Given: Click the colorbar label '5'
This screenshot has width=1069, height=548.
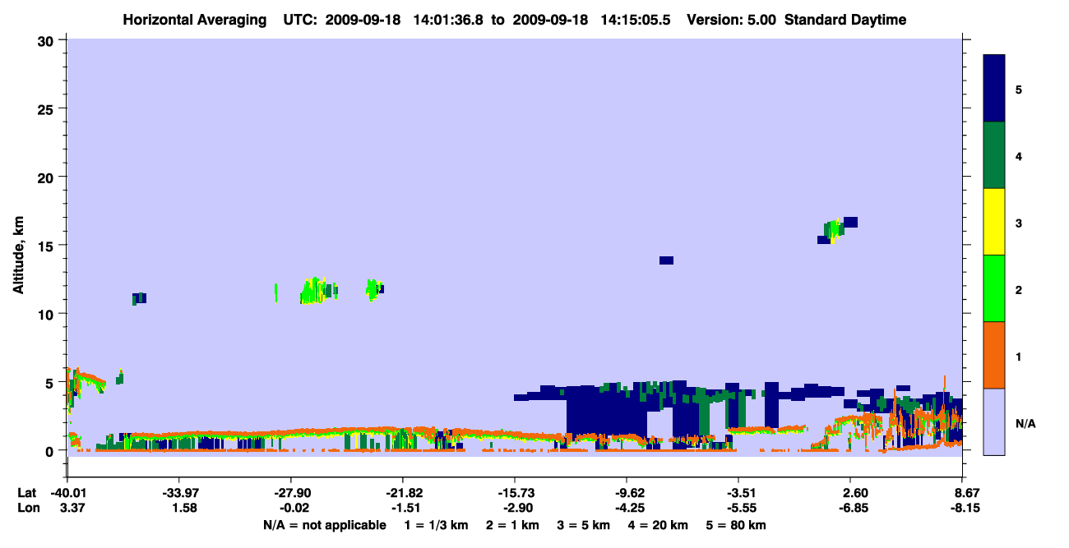Looking at the screenshot, I should pyautogui.click(x=1019, y=90).
